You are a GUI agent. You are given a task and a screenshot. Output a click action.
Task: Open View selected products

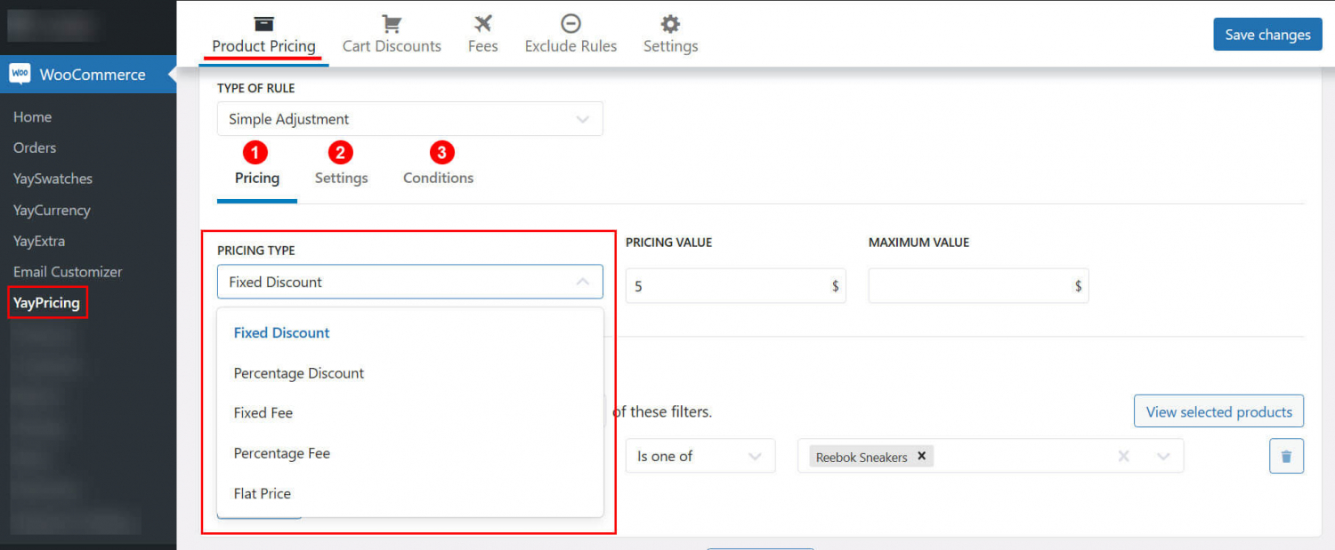[1218, 411]
